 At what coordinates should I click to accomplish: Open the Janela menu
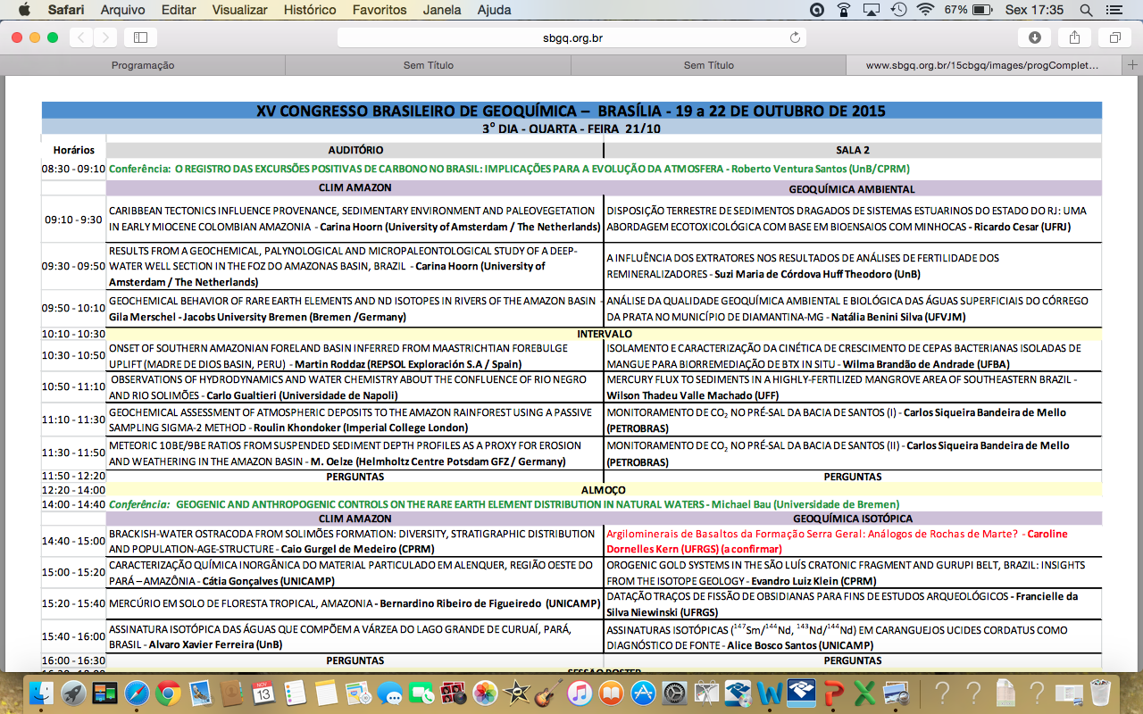(444, 10)
